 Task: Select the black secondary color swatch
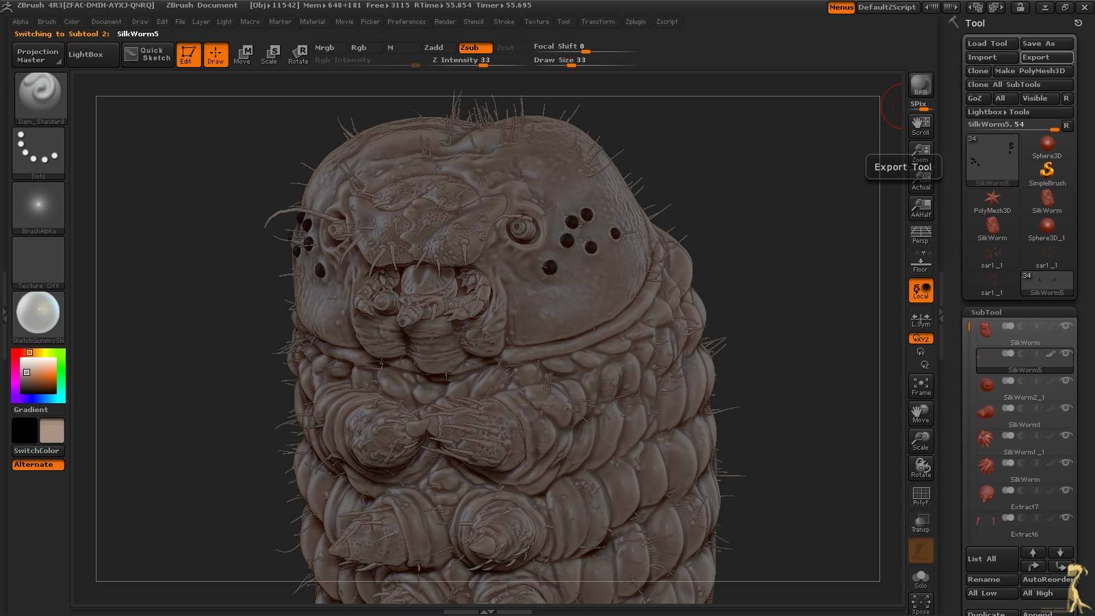coord(25,431)
